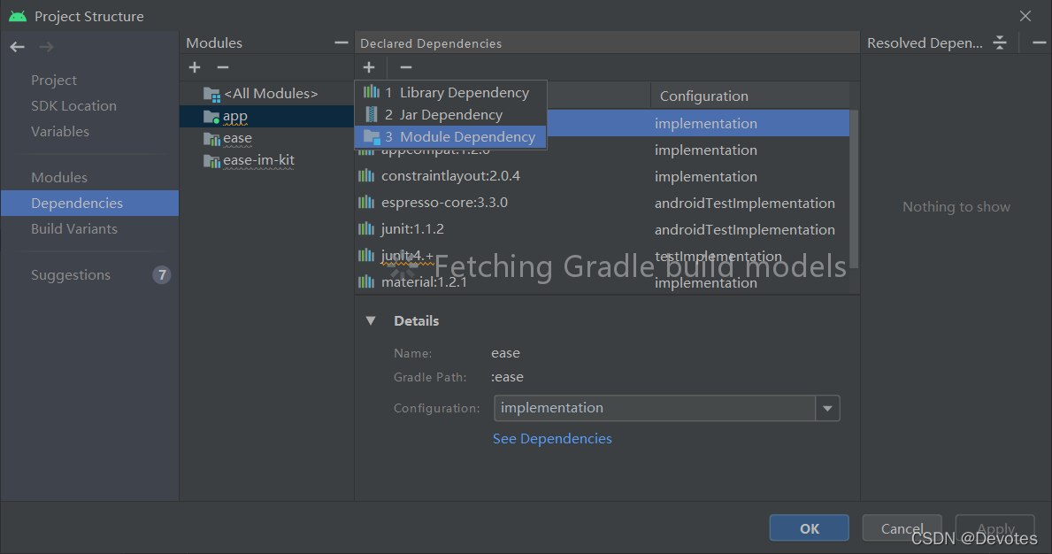The image size is (1052, 554).
Task: Click the junit:1.1.2 library icon
Action: 366,229
